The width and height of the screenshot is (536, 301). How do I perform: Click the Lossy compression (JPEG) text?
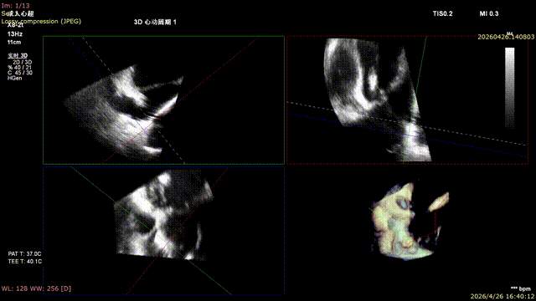[41, 21]
